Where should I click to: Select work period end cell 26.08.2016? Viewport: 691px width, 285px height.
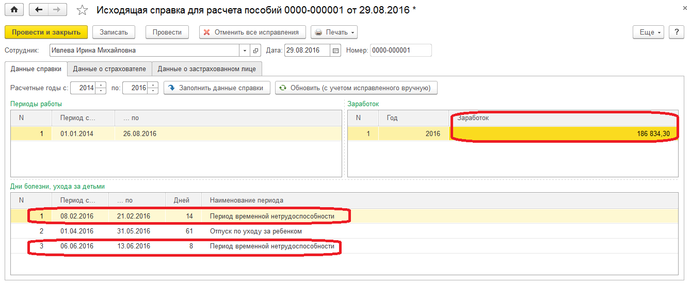pos(228,133)
